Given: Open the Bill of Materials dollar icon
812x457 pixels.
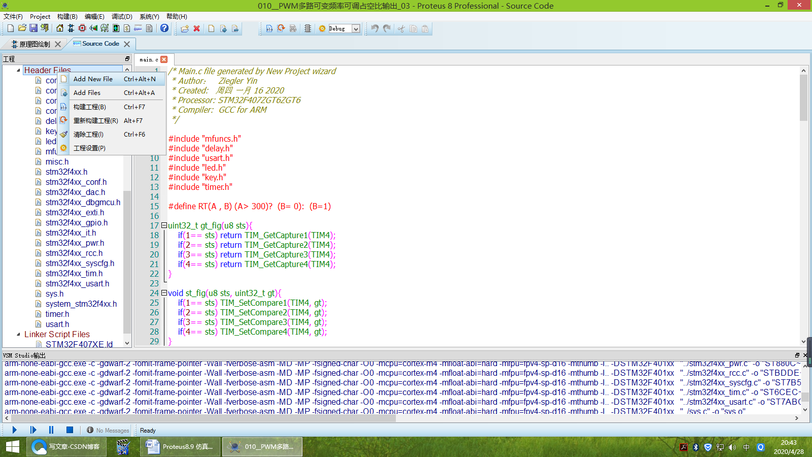Looking at the screenshot, I should (127, 28).
